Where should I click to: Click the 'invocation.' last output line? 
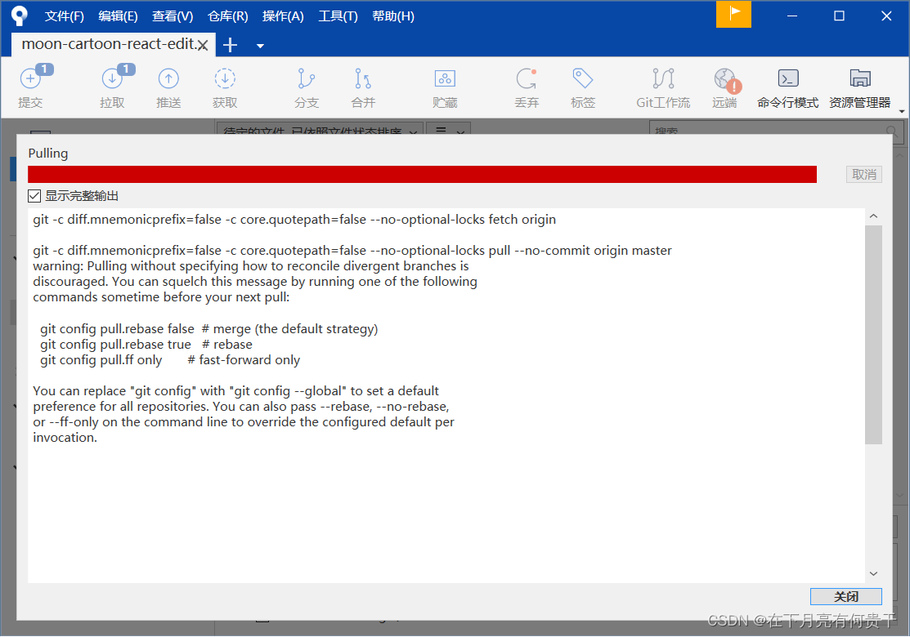tap(65, 438)
